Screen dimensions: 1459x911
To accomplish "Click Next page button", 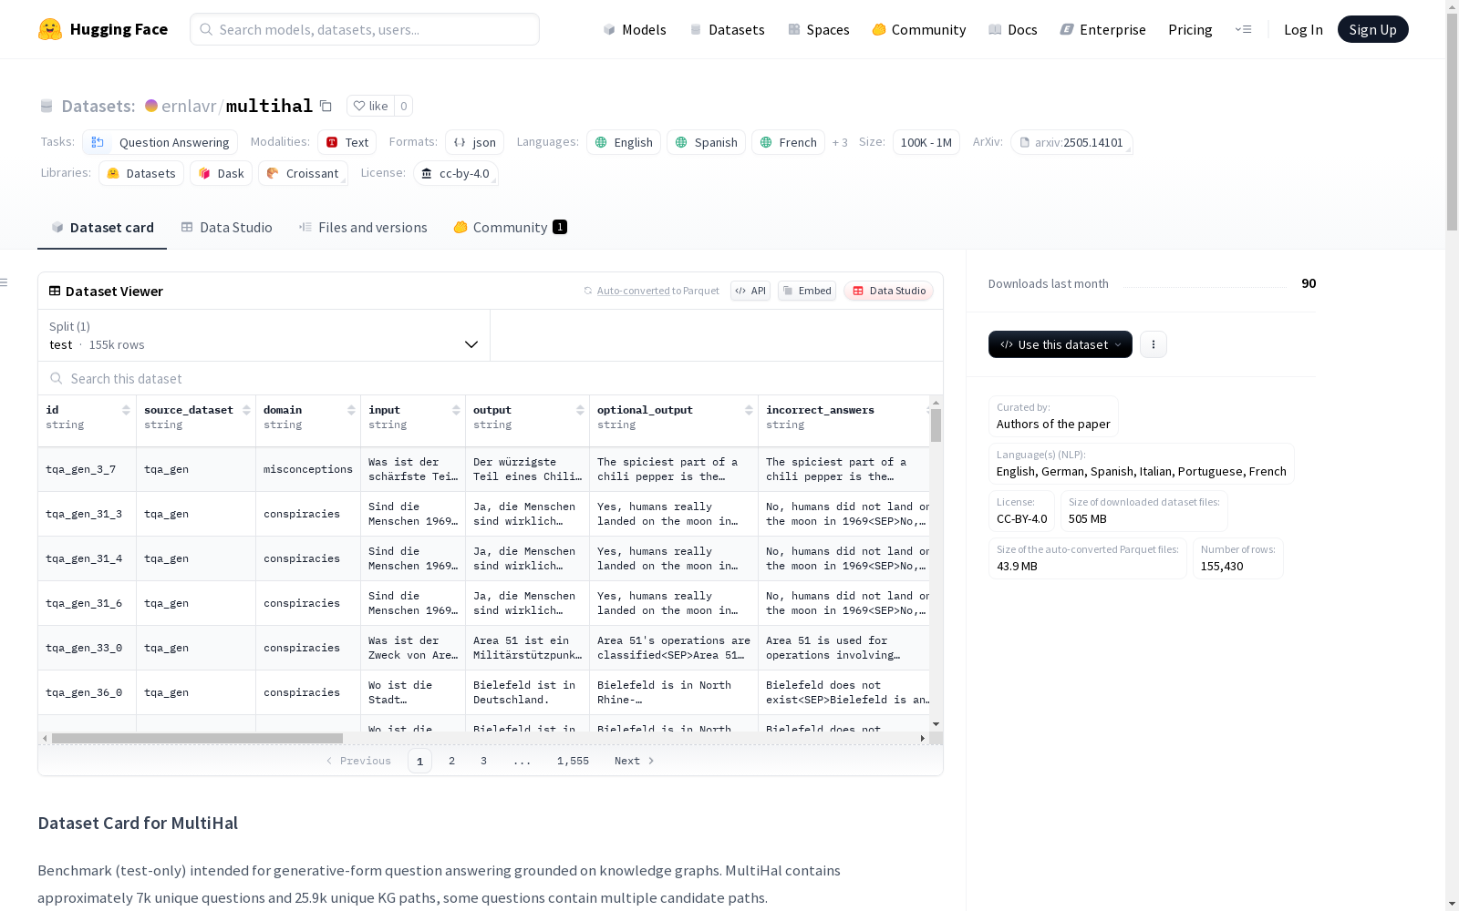I will 635,761.
